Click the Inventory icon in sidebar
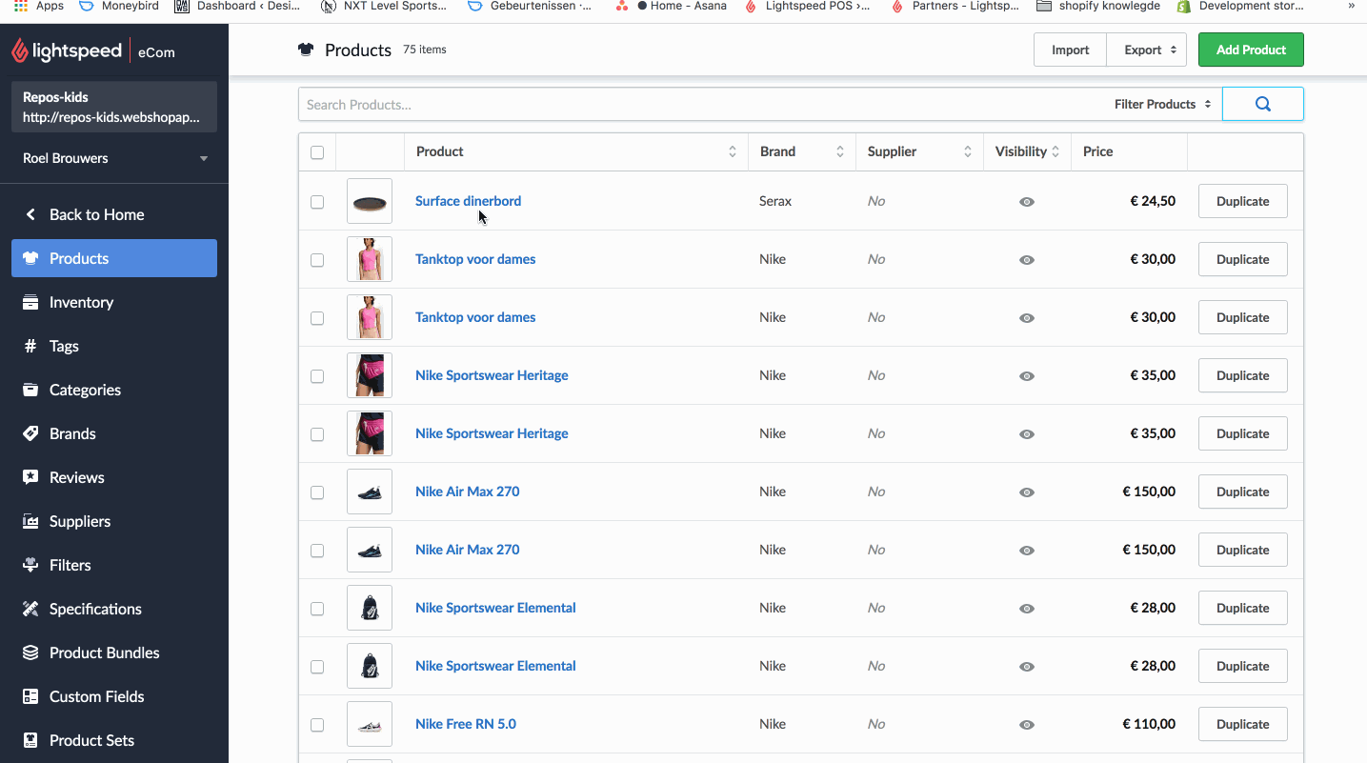 (30, 302)
